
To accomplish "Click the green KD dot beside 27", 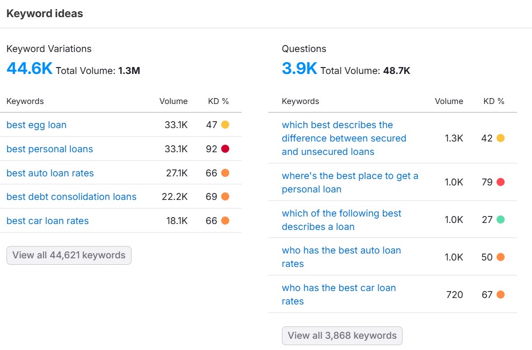I will pos(500,220).
